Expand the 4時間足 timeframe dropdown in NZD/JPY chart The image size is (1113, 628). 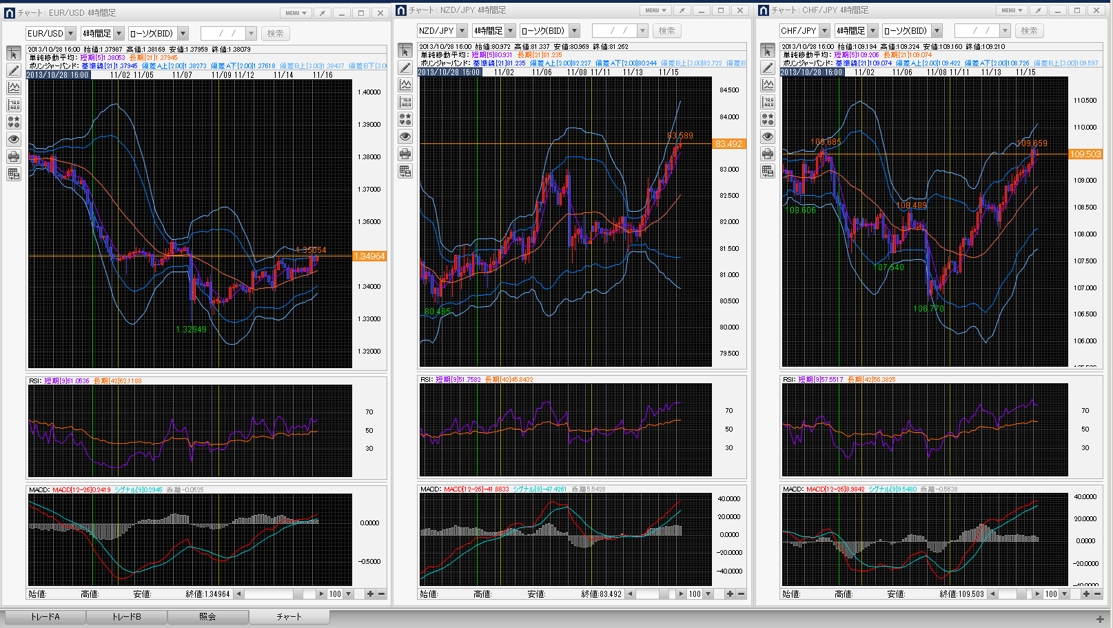(x=510, y=31)
